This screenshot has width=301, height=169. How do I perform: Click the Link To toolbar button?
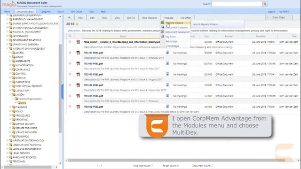pos(131,18)
